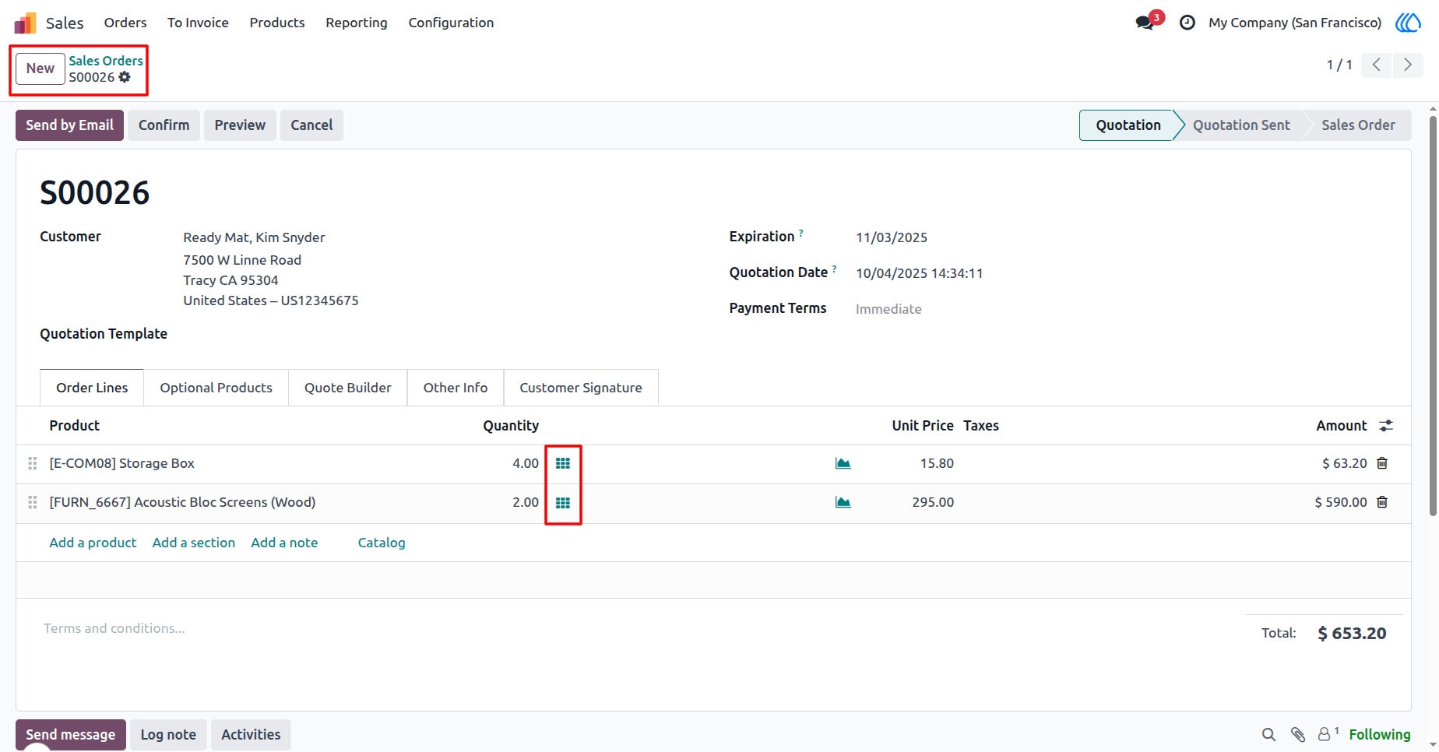Open the Products menu

[x=277, y=23]
